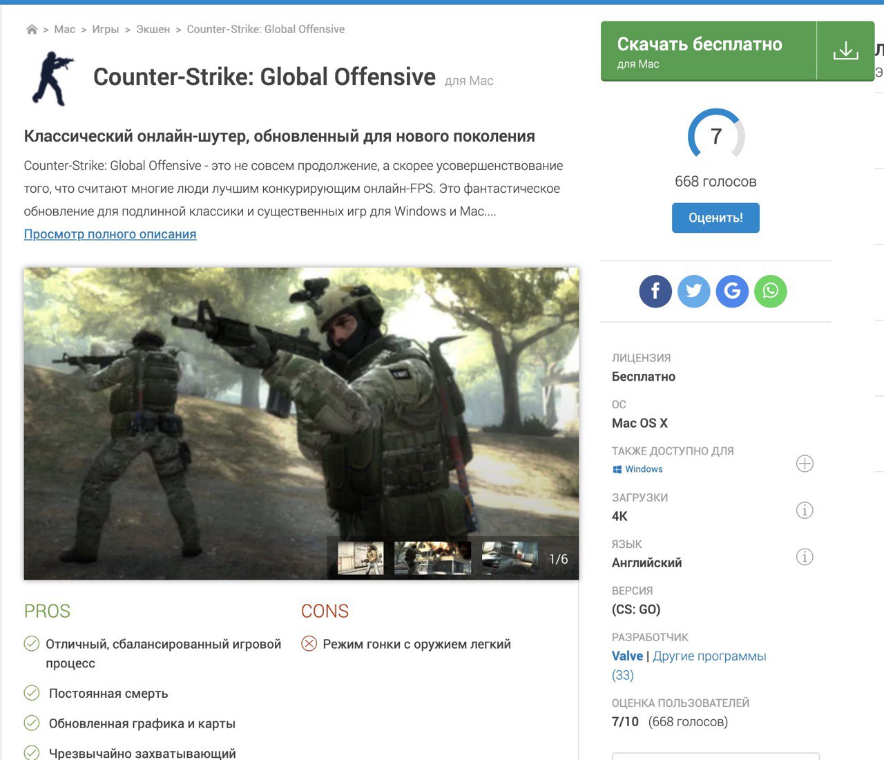
Task: Share via Google icon
Action: [x=732, y=291]
